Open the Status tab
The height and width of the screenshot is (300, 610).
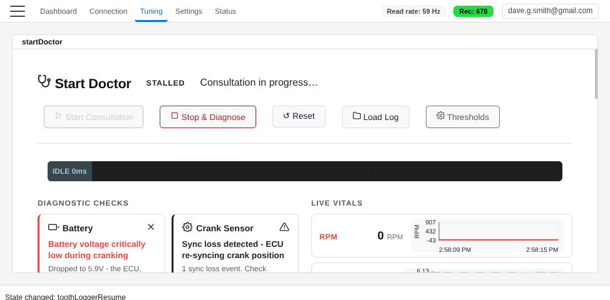point(225,11)
